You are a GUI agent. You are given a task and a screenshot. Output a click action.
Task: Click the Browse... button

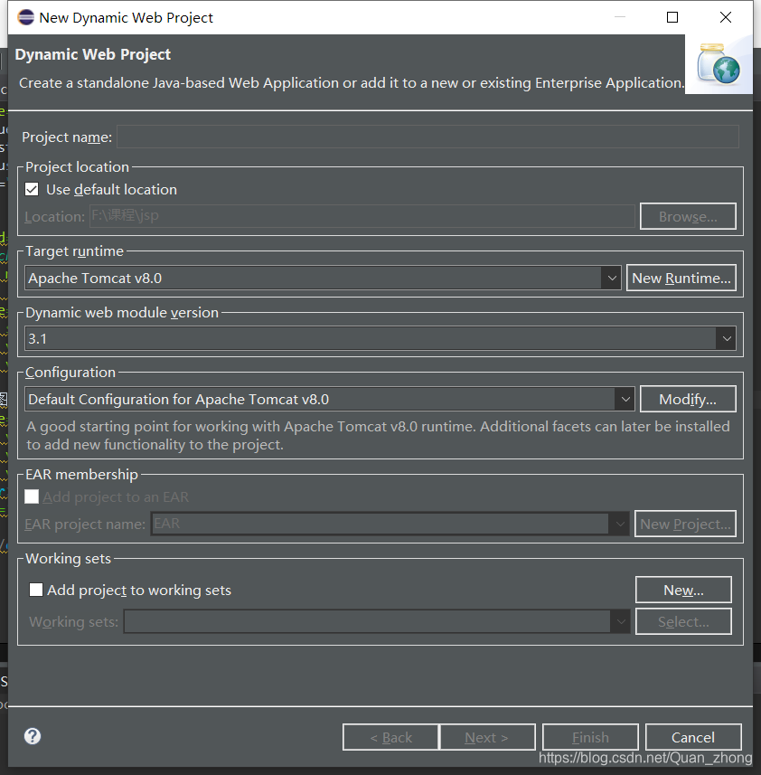tap(688, 216)
